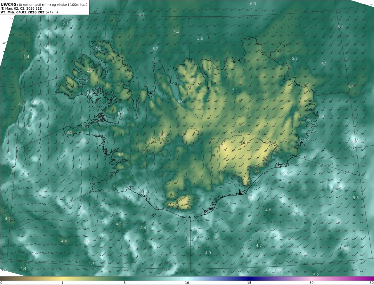This screenshot has height=285, width=374.
Task: Click the 4.8 value south of the coast
Action: [x=268, y=210]
